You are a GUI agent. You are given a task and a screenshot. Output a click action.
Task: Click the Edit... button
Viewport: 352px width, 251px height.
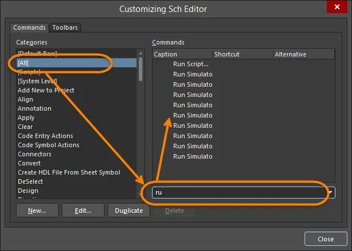coord(83,210)
